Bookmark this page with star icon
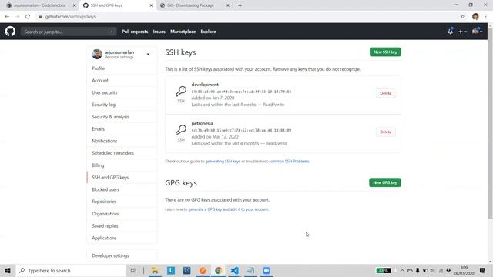This screenshot has height=277, width=493. pos(462,17)
